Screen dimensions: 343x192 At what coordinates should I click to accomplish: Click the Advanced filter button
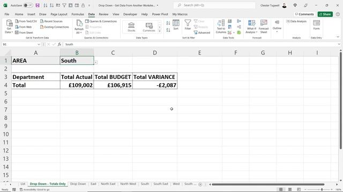coord(202,33)
